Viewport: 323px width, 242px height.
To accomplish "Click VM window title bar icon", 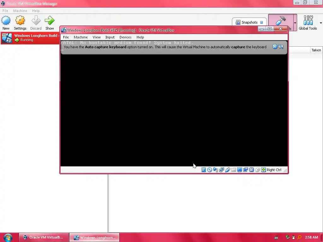I will coord(64,30).
